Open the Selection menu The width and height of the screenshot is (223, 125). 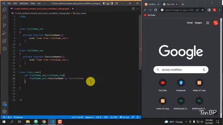(24, 3)
